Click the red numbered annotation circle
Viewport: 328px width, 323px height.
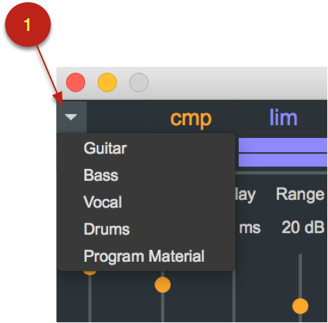tap(27, 25)
